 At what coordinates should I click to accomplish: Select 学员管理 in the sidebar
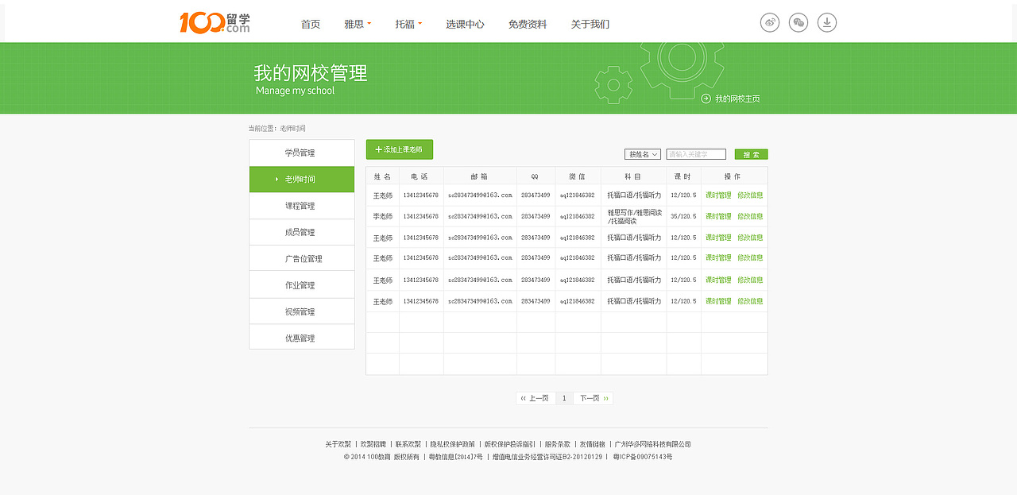(x=302, y=153)
